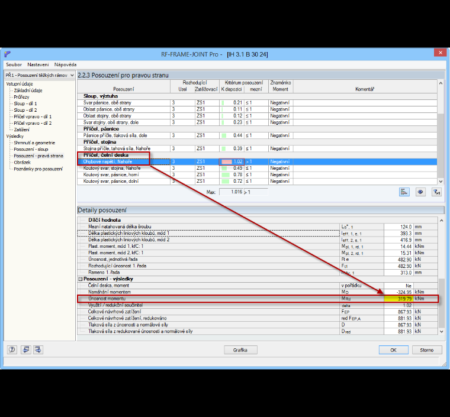Click the OK button
Screen dimensions: 450x417
pos(394,350)
